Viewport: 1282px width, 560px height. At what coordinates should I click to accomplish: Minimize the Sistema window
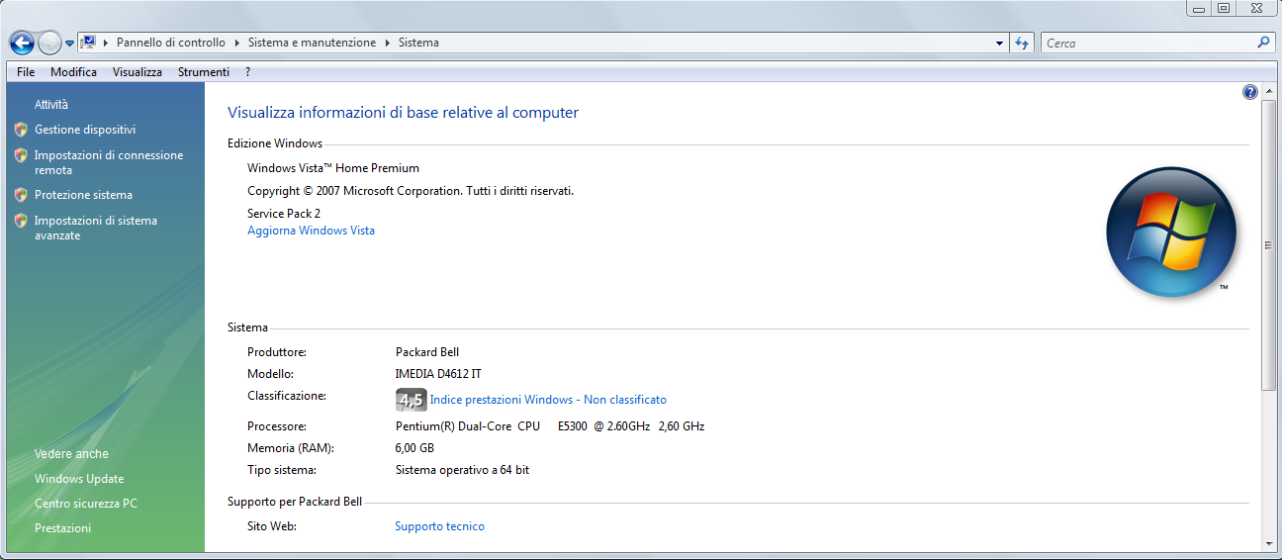1199,8
